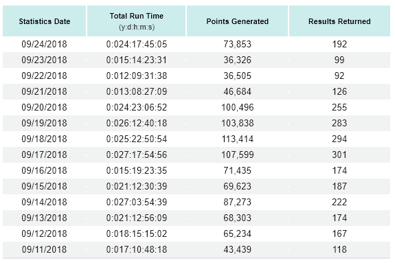Click results value 294
This screenshot has height=263, width=395.
(x=339, y=139)
